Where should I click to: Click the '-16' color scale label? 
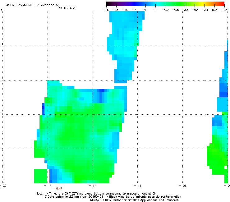(x=106, y=10)
